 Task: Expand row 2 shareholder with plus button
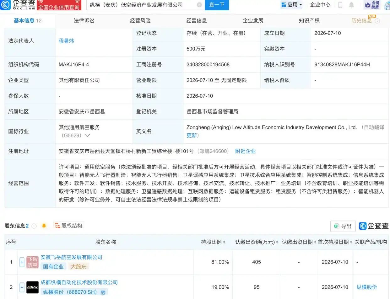(x=22, y=287)
